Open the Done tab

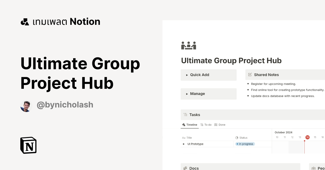click(x=220, y=124)
